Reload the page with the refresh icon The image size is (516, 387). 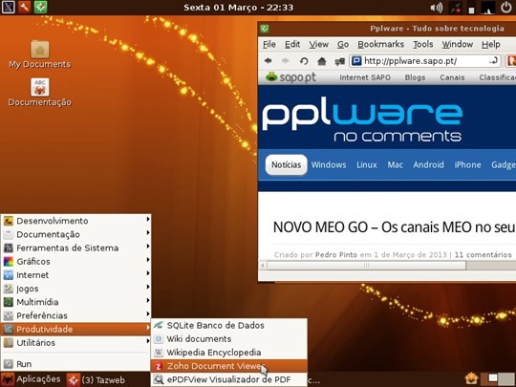pyautogui.click(x=304, y=61)
